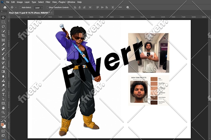The width and height of the screenshot is (211, 140).
Task: Select the Move tool in the toolbar
Action: click(x=3, y=17)
